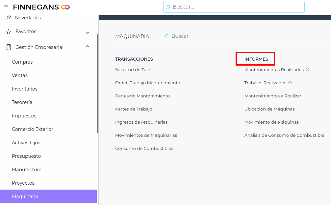Click the Favoritos label in sidebar
This screenshot has width=331, height=205.
(x=26, y=31)
